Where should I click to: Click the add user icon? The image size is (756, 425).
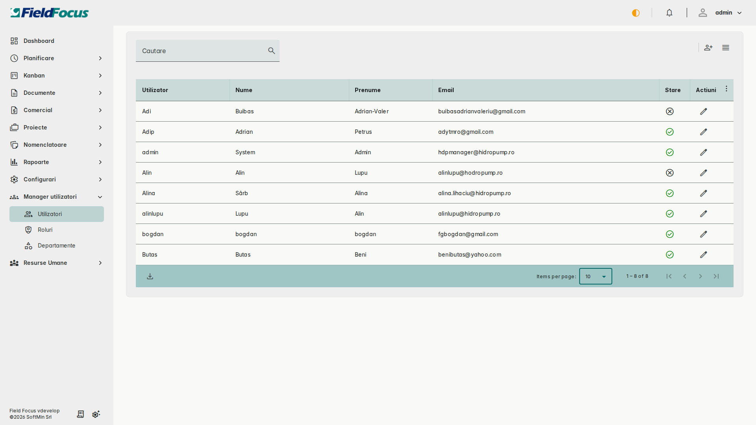pos(708,48)
